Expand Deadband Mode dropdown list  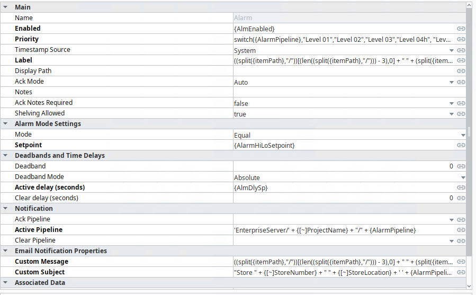click(x=463, y=177)
